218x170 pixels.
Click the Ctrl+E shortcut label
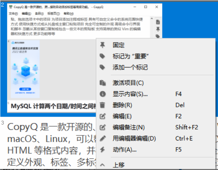(x=184, y=138)
